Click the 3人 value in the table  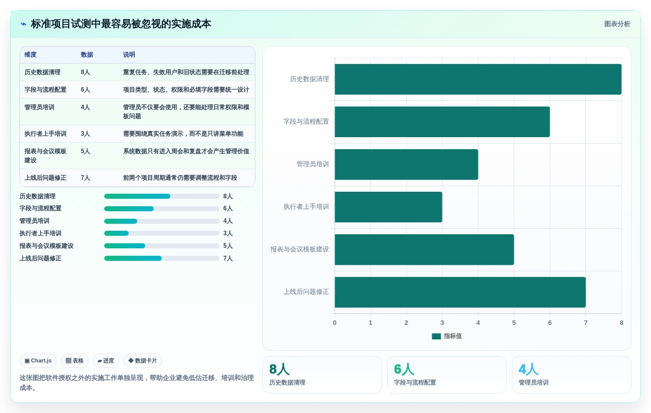[x=86, y=134]
